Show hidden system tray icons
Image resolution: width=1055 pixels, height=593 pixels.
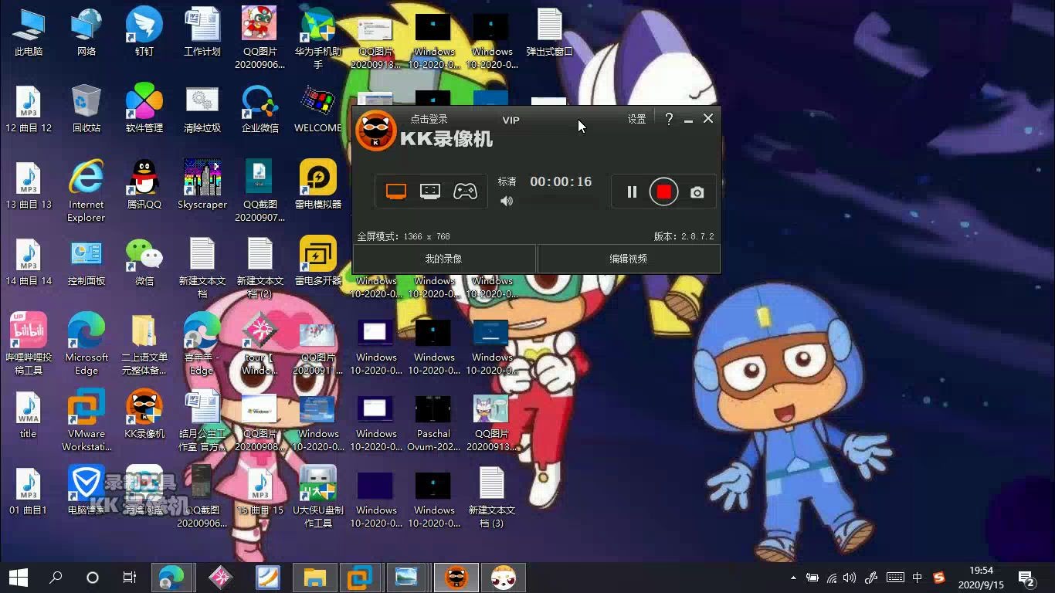(x=793, y=578)
